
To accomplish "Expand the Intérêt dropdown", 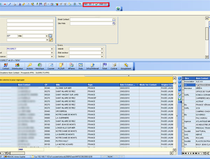I will click(102, 49).
